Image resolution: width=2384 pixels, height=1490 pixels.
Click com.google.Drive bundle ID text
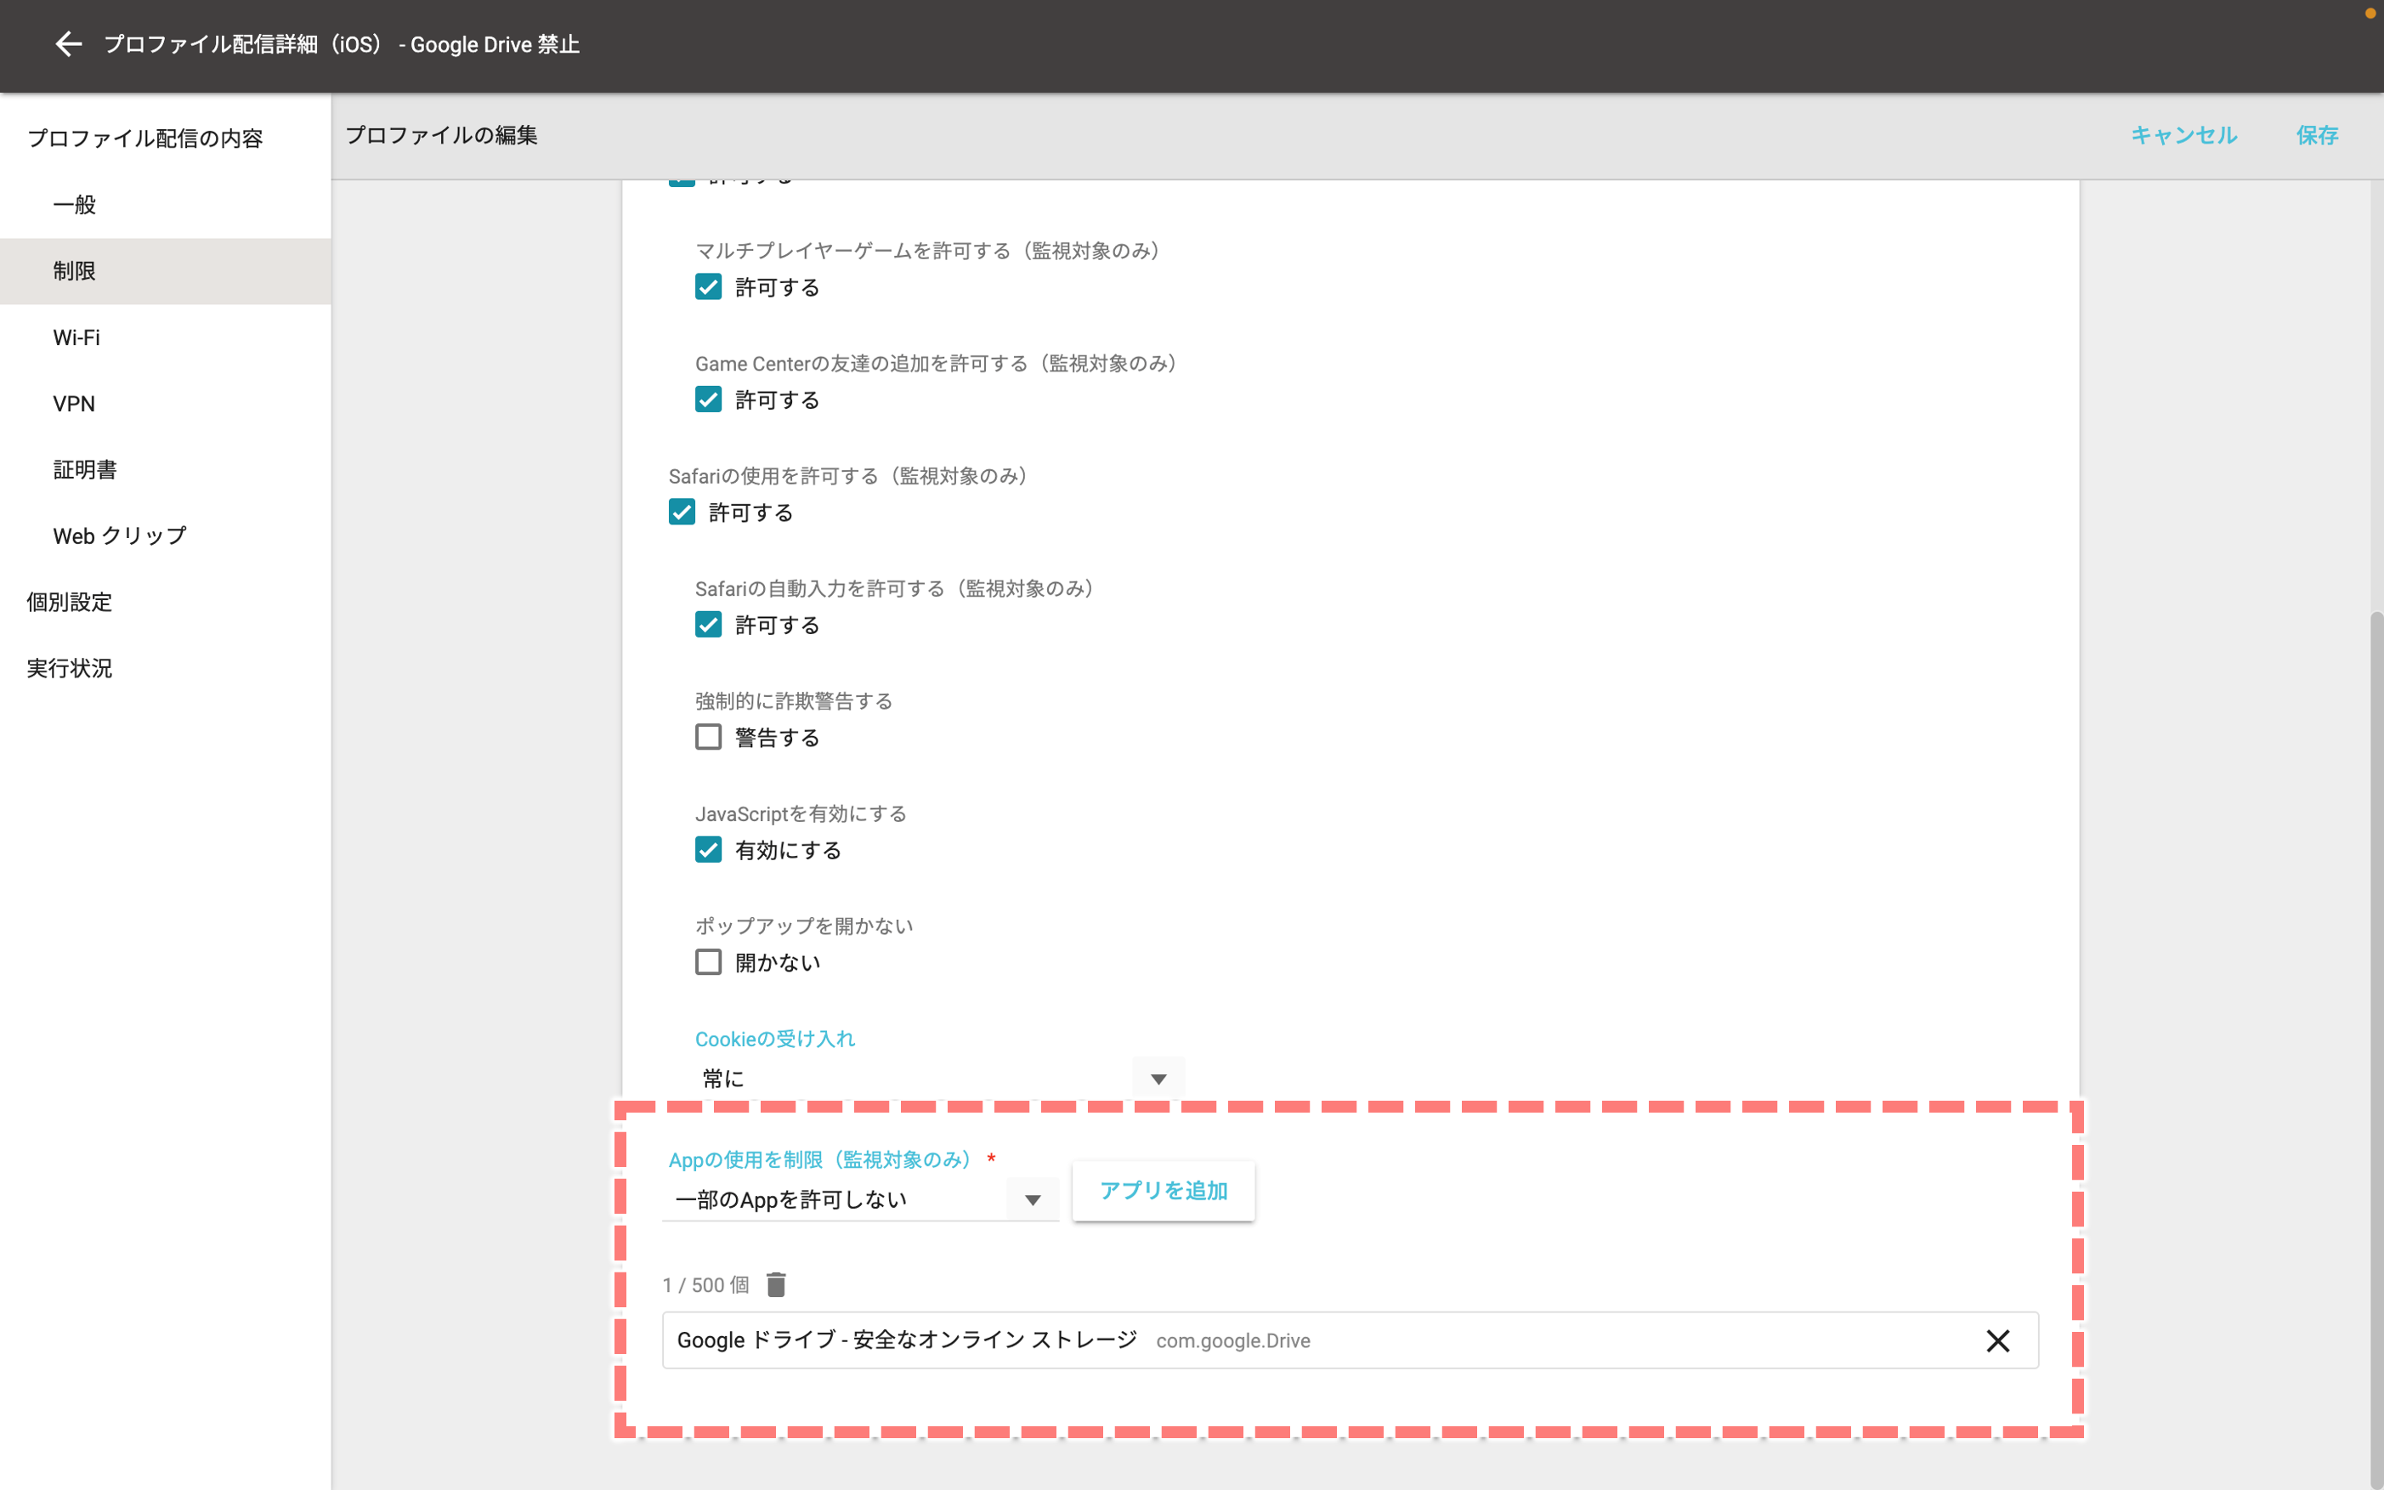1232,1341
